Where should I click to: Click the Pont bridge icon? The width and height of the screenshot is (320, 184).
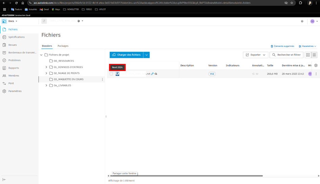pos(4,83)
